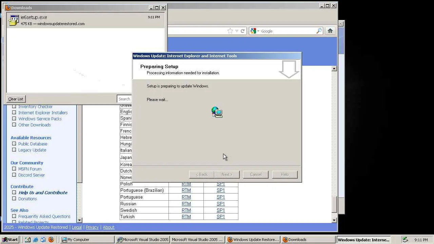This screenshot has height=244, width=434.
Task: Open Other Downloads link
Action: [x=35, y=125]
